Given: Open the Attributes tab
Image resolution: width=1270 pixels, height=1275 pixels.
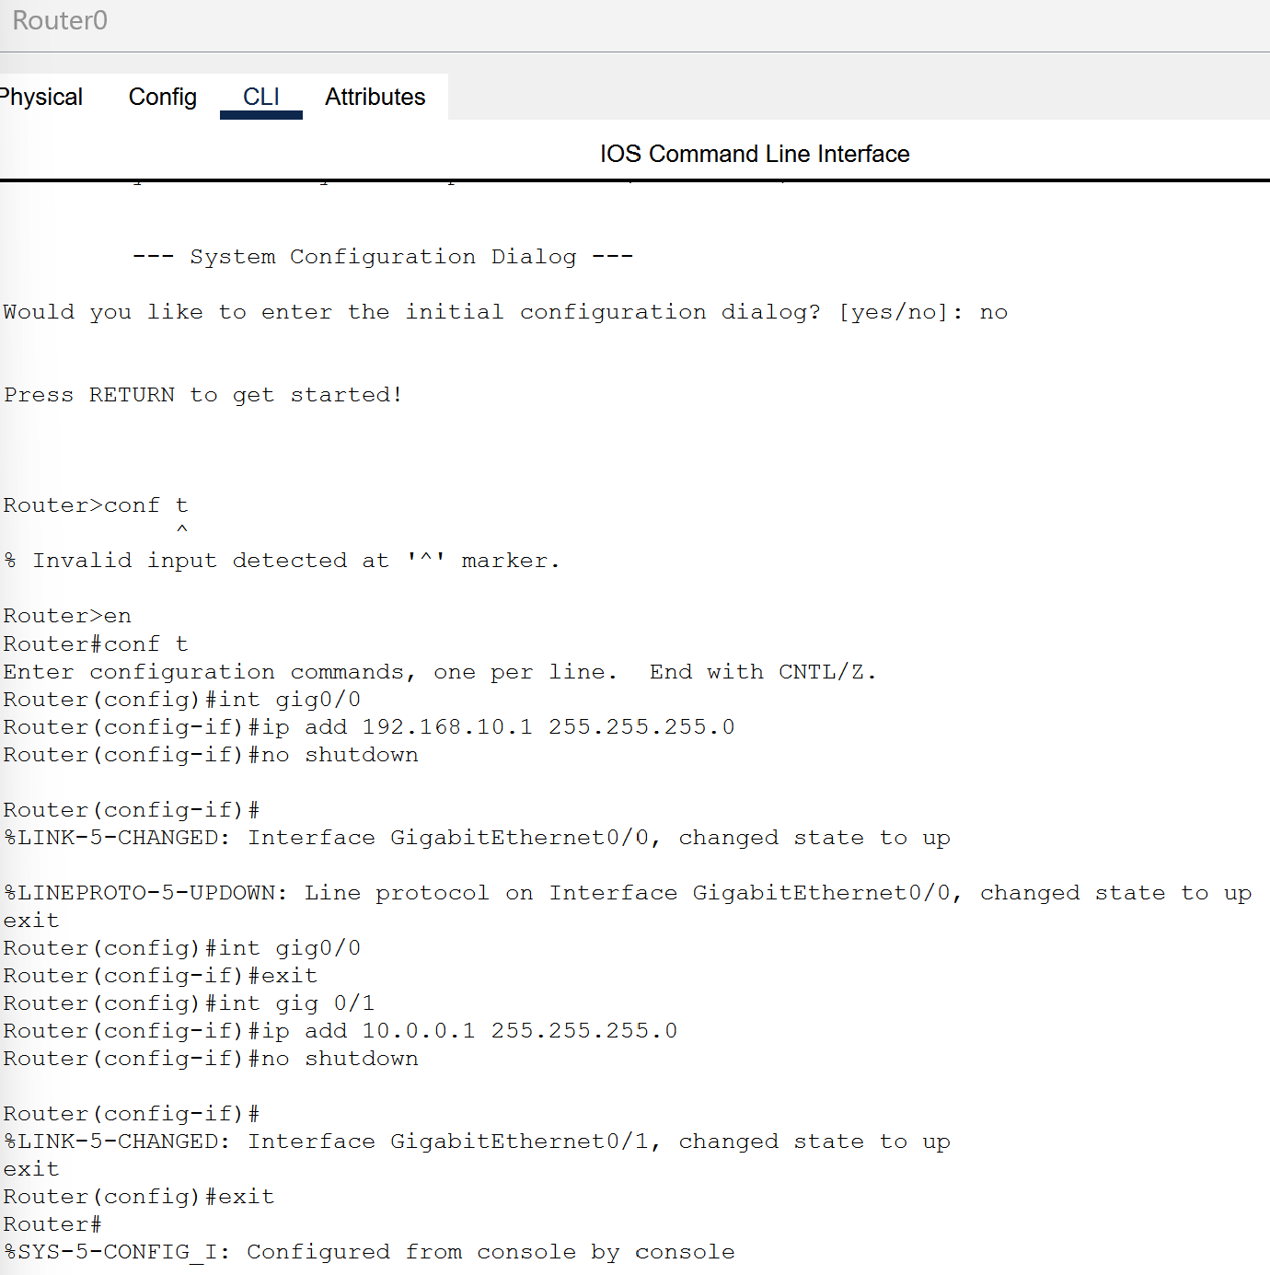Looking at the screenshot, I should click(x=375, y=97).
